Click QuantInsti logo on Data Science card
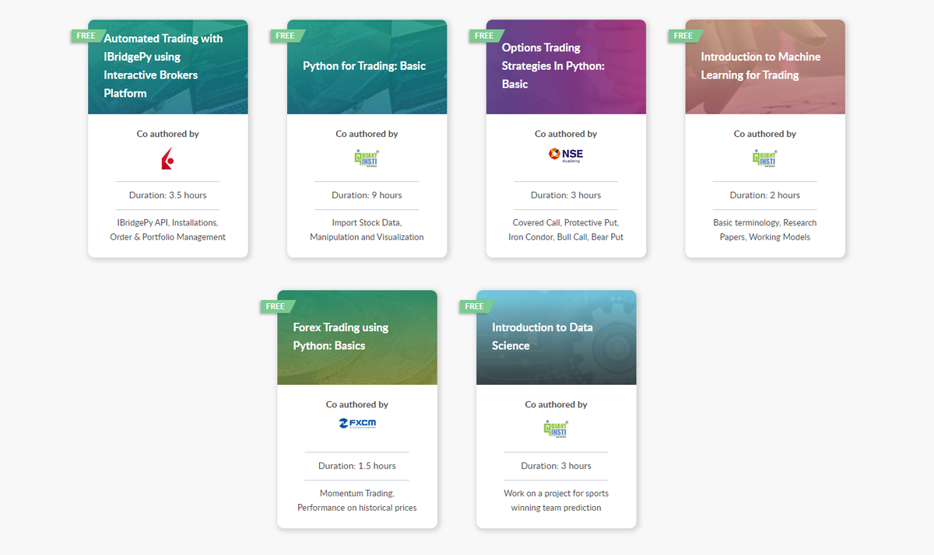 (556, 428)
